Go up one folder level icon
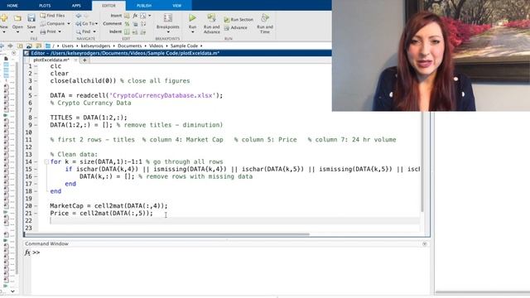Image resolution: width=530 pixels, height=298 pixels. [20, 46]
